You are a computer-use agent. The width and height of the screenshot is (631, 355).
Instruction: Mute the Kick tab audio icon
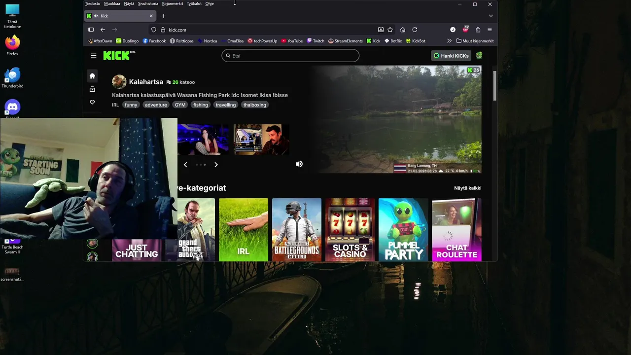[96, 16]
